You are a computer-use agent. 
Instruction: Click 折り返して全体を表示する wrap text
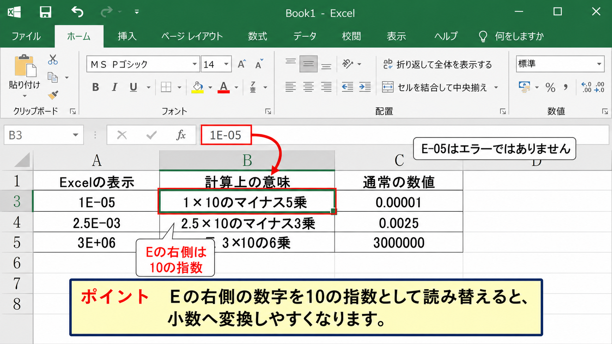click(437, 64)
